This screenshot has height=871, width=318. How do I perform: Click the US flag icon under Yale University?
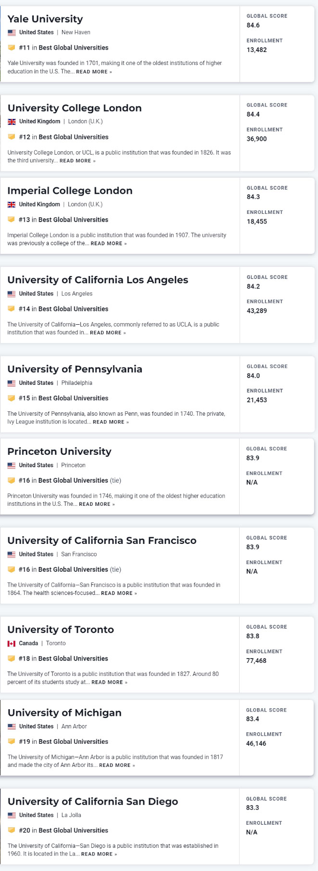12,33
